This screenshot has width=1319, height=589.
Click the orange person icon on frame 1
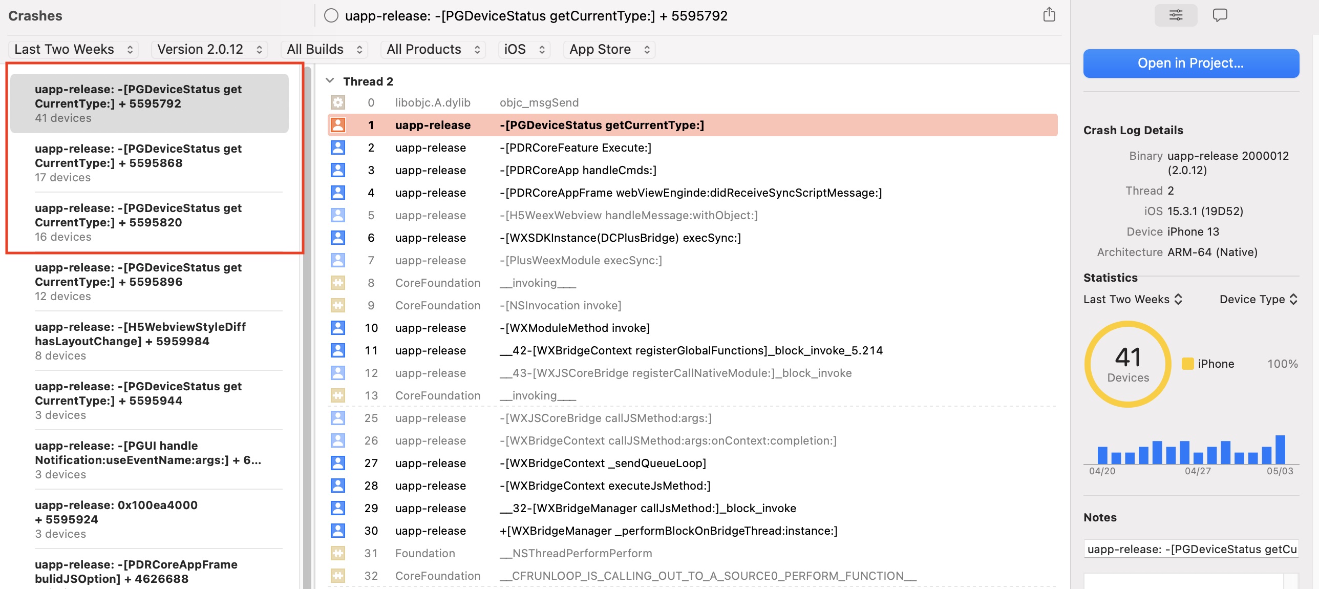click(338, 125)
